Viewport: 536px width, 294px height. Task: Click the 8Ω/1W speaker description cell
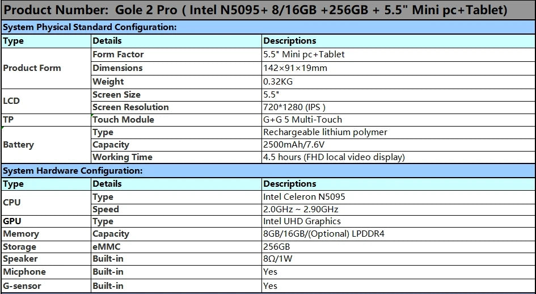(x=277, y=259)
